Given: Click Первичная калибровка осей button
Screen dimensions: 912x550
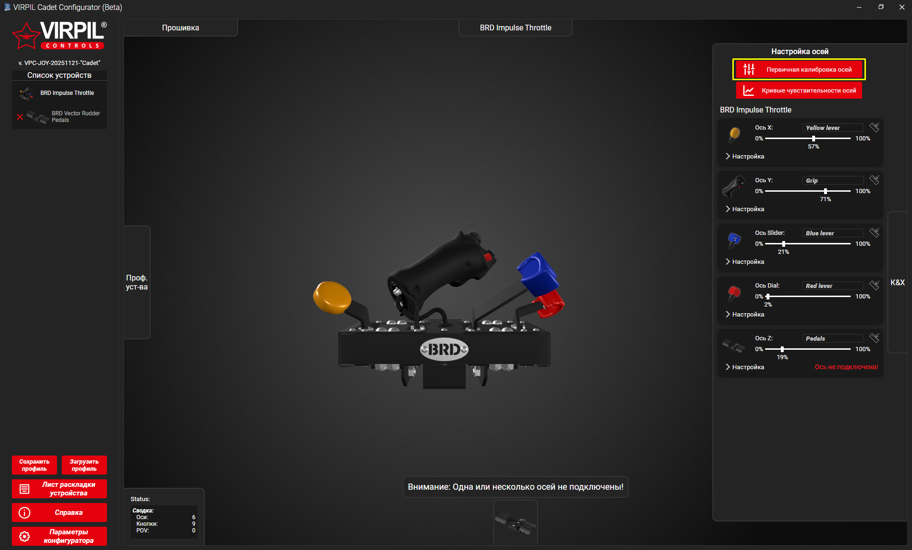Looking at the screenshot, I should click(x=799, y=70).
